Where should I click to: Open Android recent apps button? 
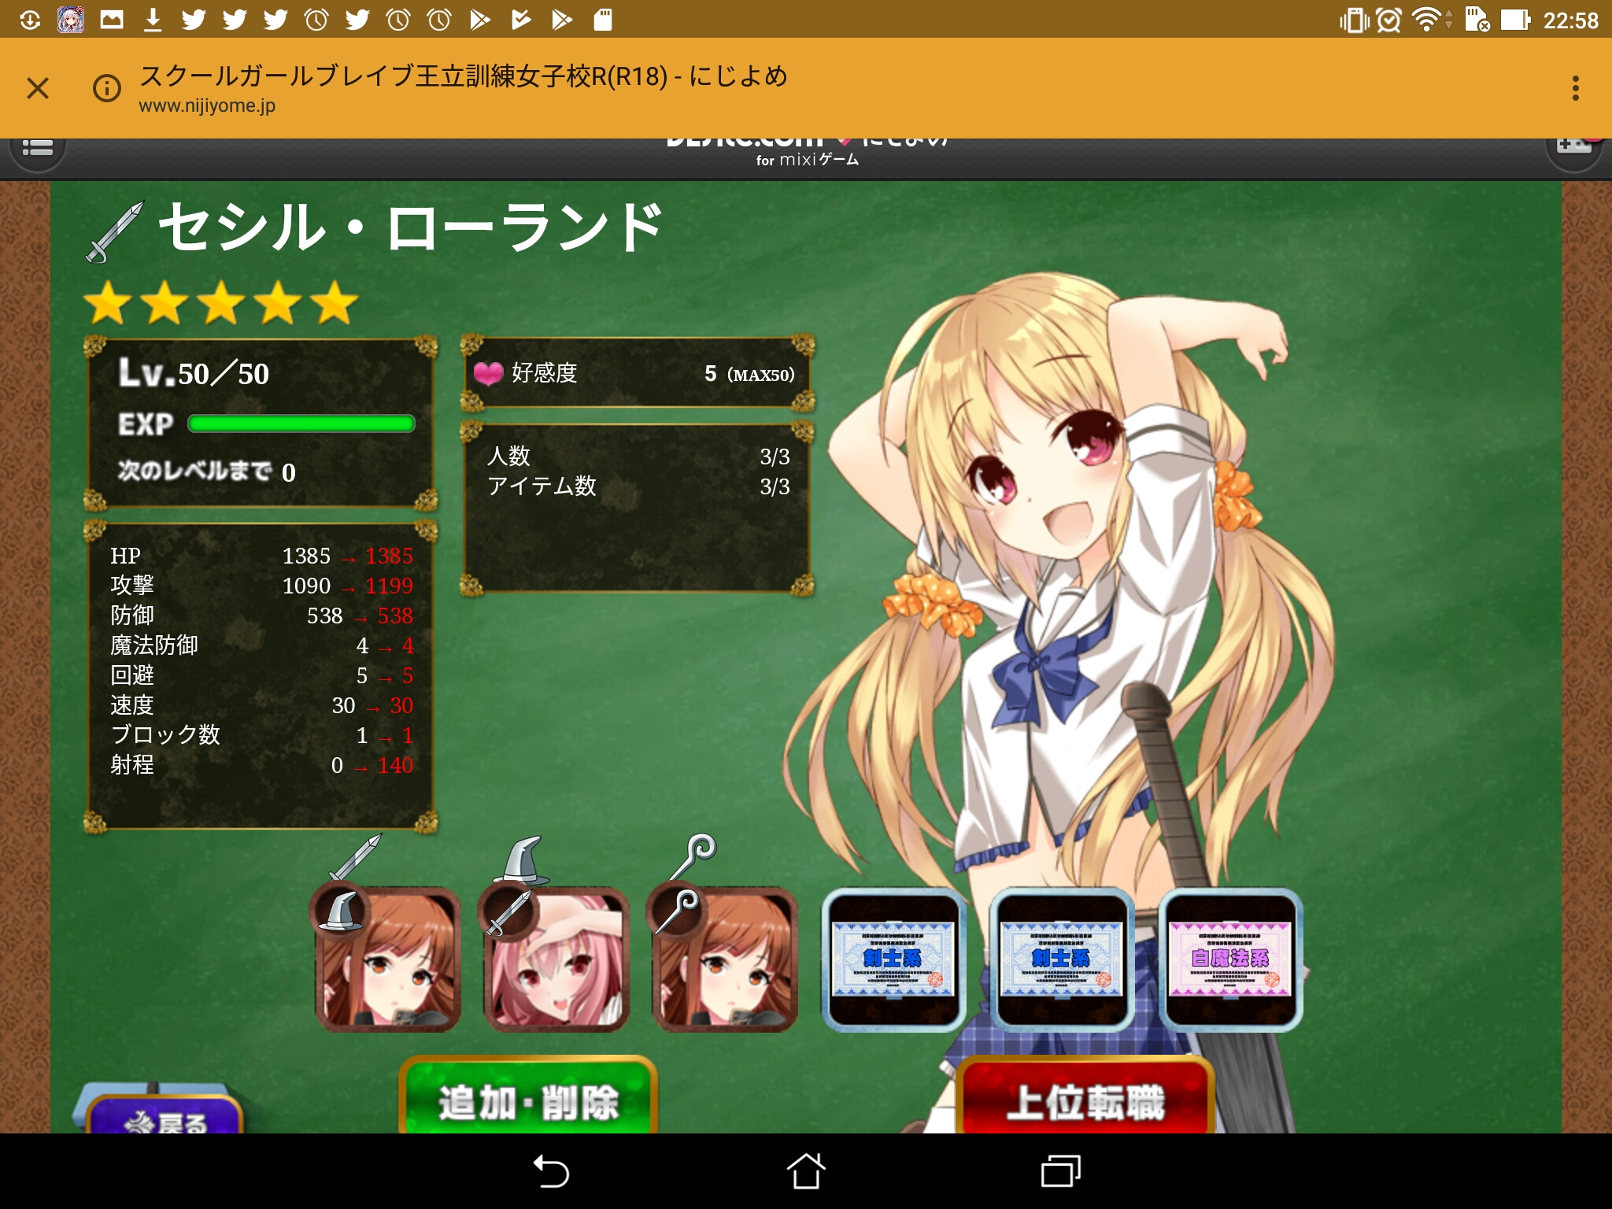point(1059,1171)
